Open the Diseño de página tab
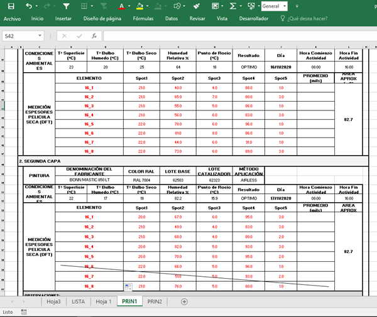 [x=101, y=19]
